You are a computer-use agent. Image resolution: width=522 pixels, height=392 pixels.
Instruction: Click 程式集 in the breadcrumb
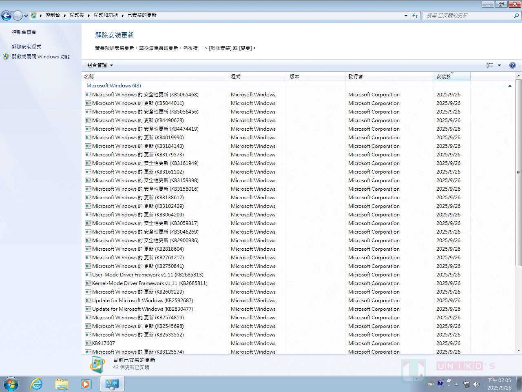point(77,15)
